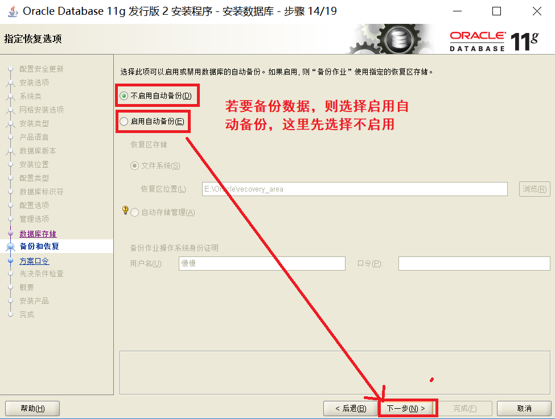Image resolution: width=555 pixels, height=419 pixels.
Task: Click the 指定恢复选项 page heading
Action: coord(33,39)
